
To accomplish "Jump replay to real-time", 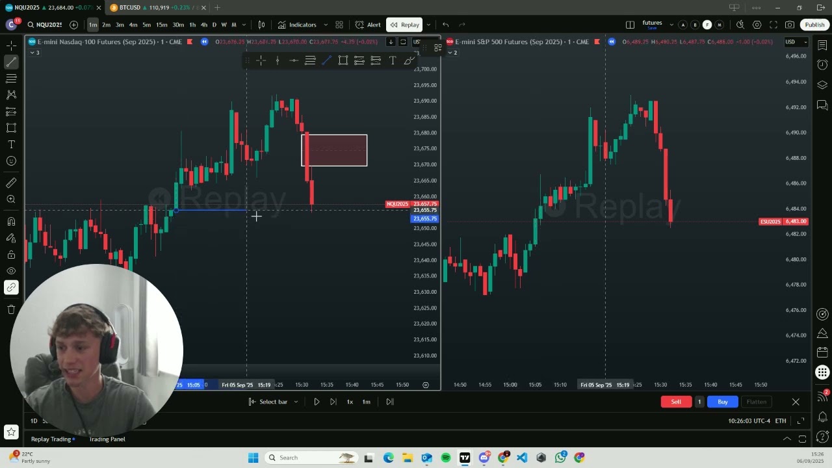I will (x=390, y=402).
